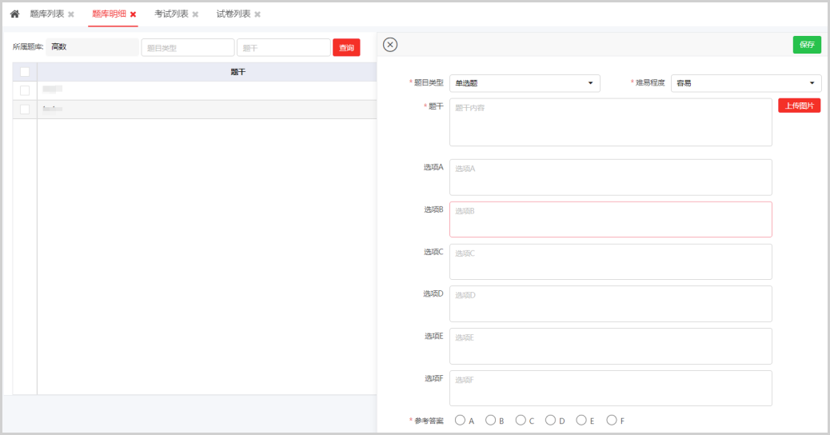The height and width of the screenshot is (435, 830).
Task: Click the 题目类型 filter field in search bar
Action: [188, 48]
